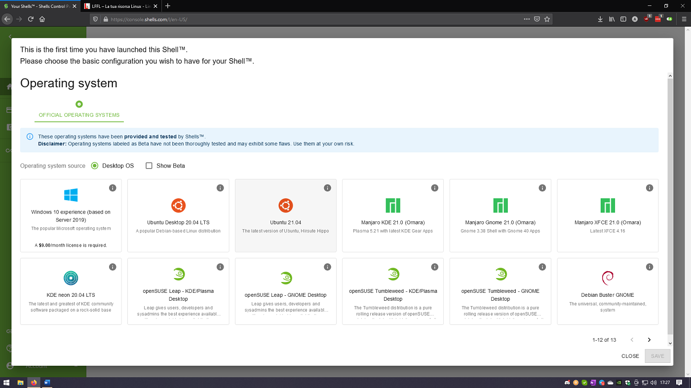This screenshot has width=691, height=388.
Task: Go to next page of operating systems
Action: click(x=649, y=340)
